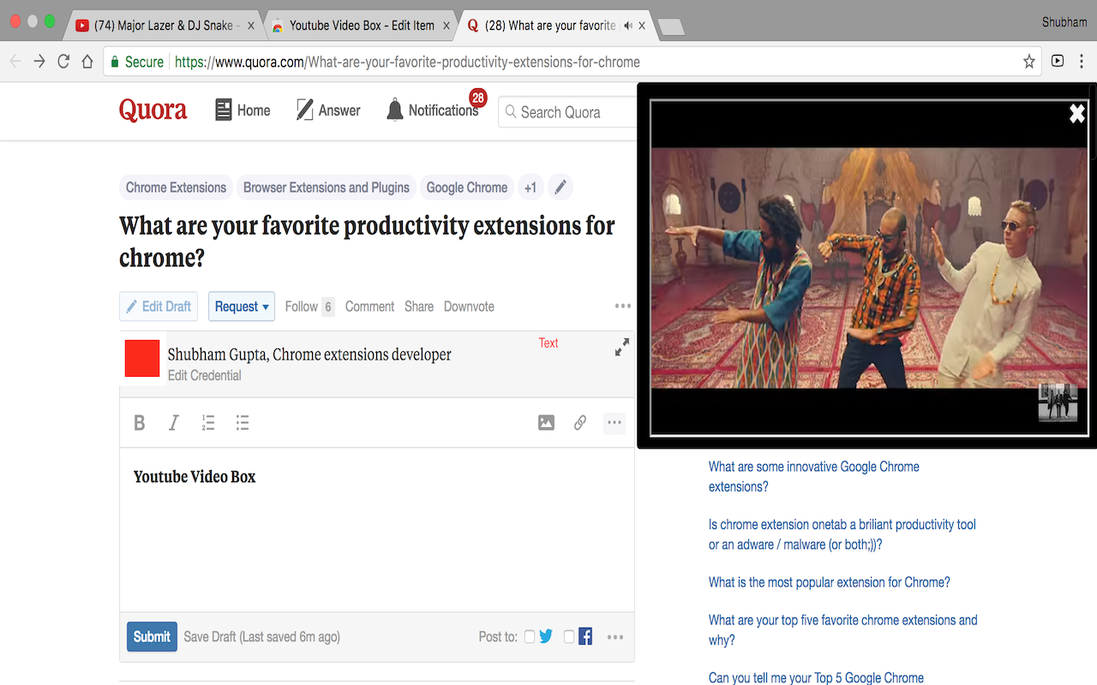This screenshot has width=1097, height=685.
Task: Expand the +1 additional topics
Action: pyautogui.click(x=531, y=188)
